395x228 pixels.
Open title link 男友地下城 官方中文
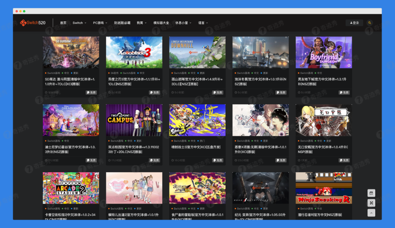(x=322, y=81)
